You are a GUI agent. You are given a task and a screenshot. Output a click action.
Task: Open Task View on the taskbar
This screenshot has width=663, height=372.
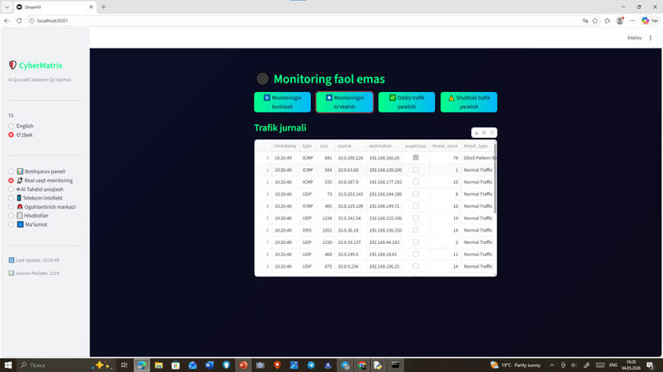coord(124,365)
